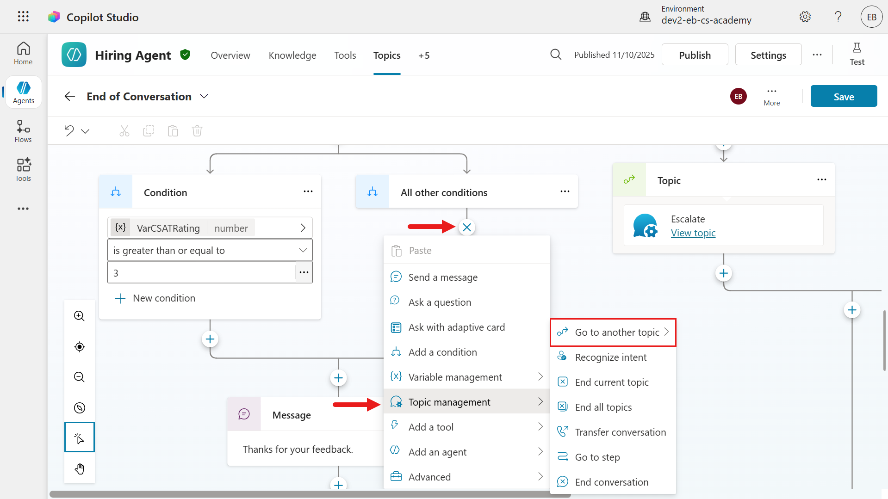Select Tools in the left navigation rail
This screenshot has height=499, width=888.
pos(23,169)
